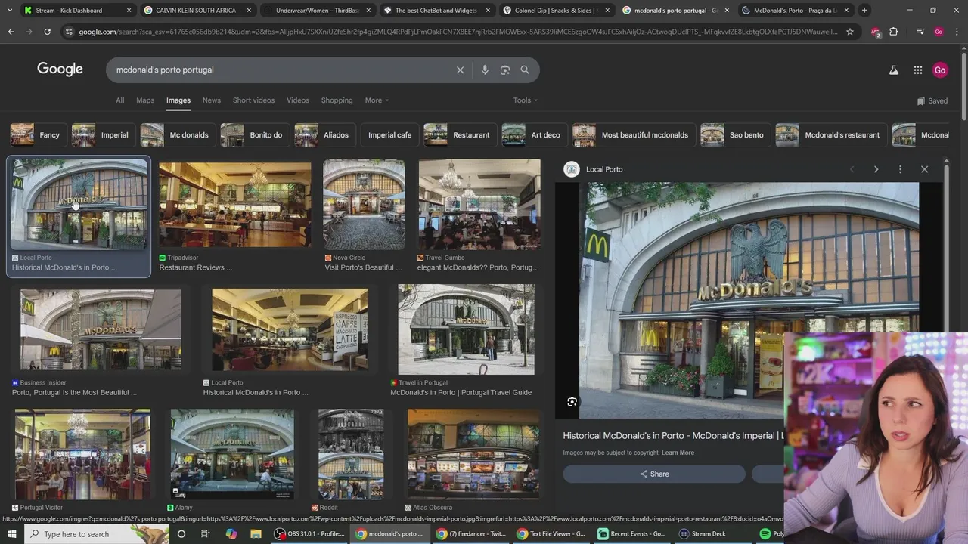Open a new browser tab
The height and width of the screenshot is (544, 968).
864,11
